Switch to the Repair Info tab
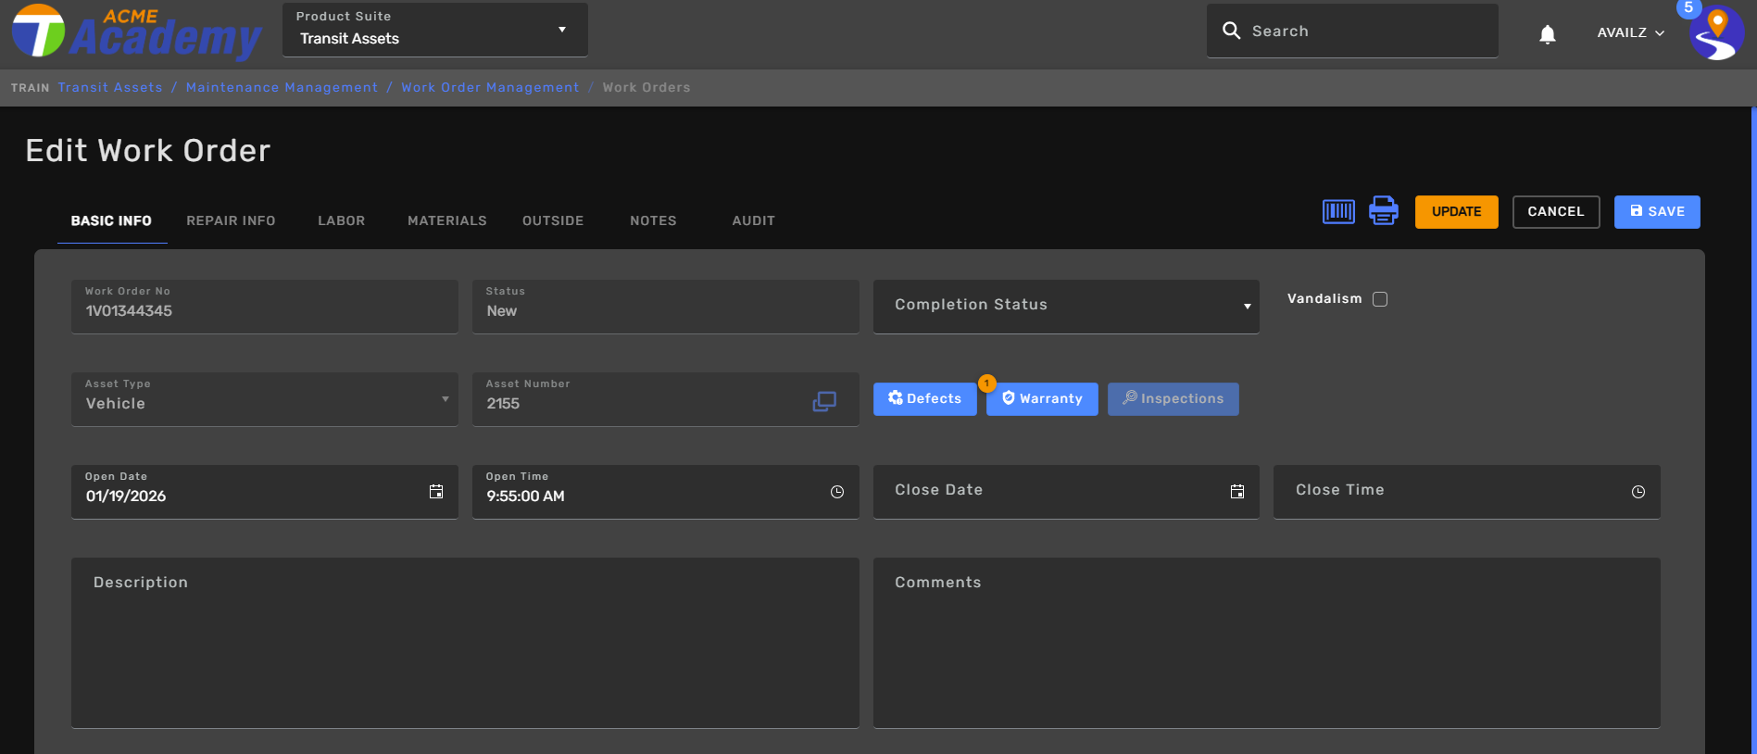Screen dimensions: 1757x754 tap(231, 220)
